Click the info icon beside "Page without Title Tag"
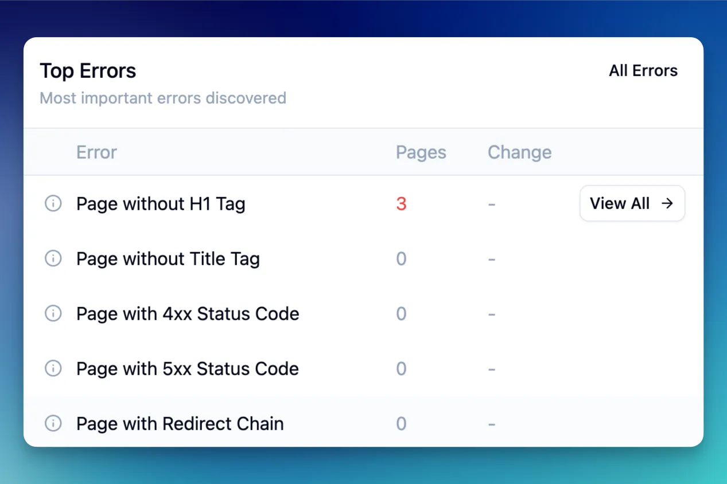The width and height of the screenshot is (727, 484). (53, 258)
